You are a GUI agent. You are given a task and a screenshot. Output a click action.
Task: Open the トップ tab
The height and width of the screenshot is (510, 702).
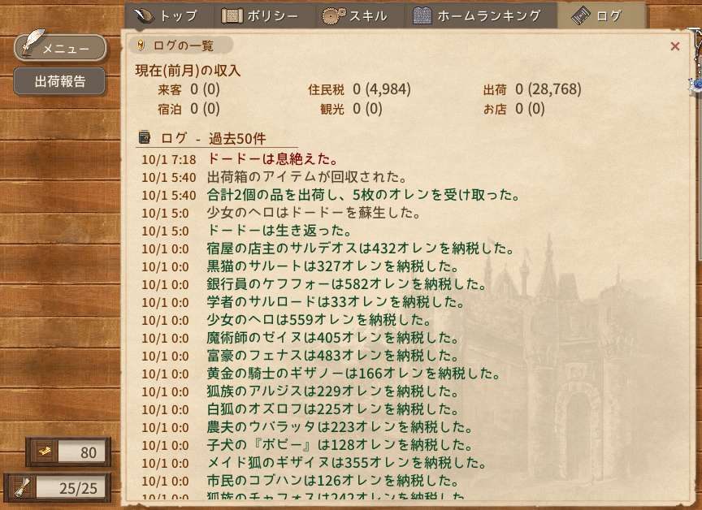point(169,16)
